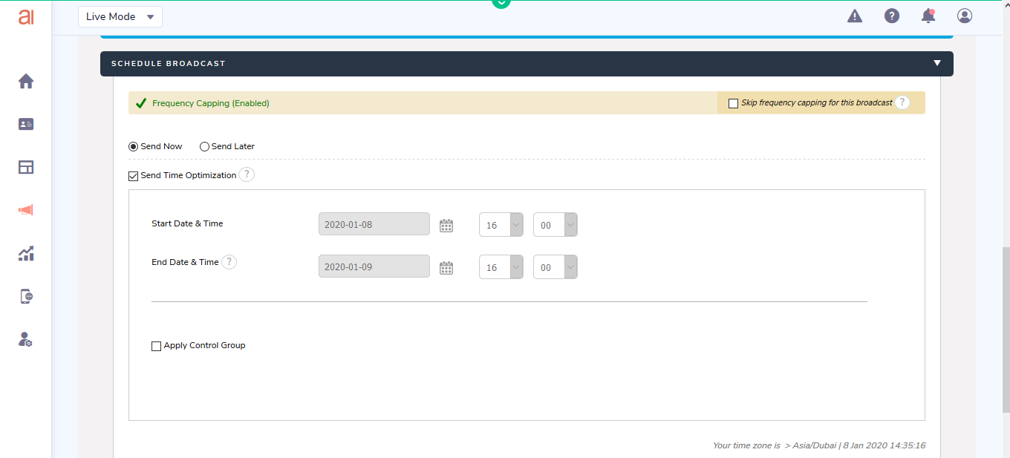Screen dimensions: 1010x458
Task: Click the app logo in the sidebar
Action: (26, 16)
